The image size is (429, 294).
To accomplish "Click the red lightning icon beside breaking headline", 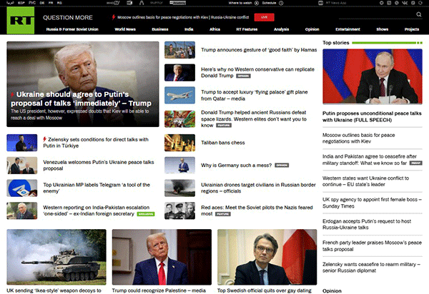I will (114, 17).
